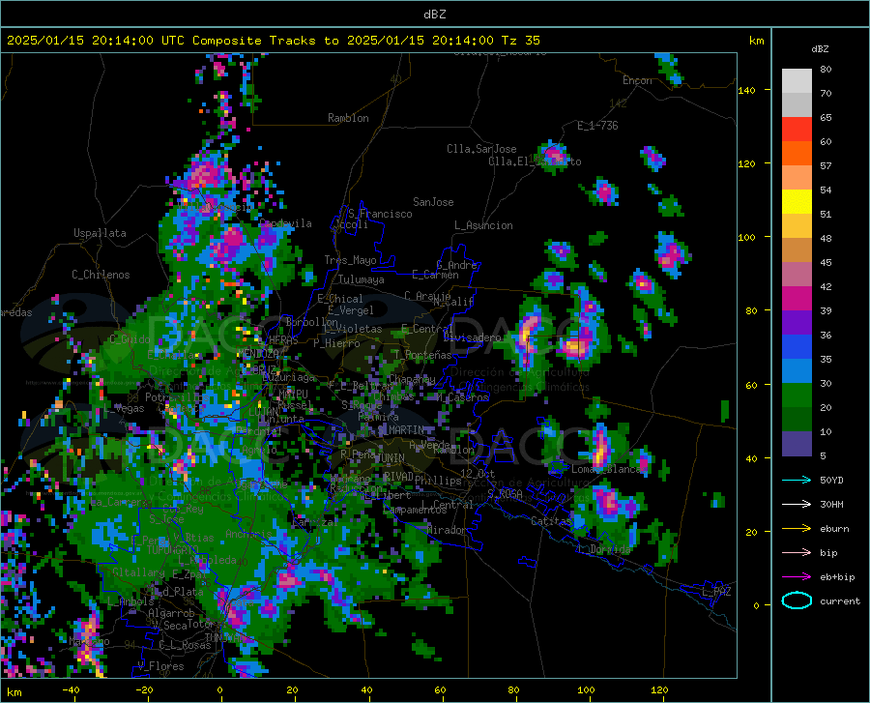Viewport: 870px width, 703px height.
Task: Click the 0 tick on horizontal axis
Action: 220,689
